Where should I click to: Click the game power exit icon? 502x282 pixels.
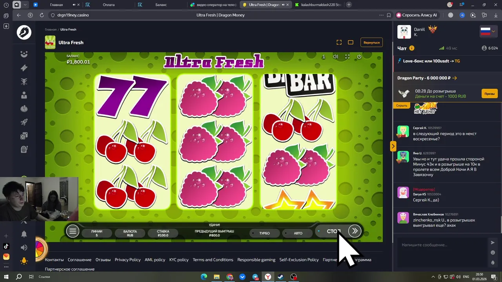pyautogui.click(x=359, y=57)
